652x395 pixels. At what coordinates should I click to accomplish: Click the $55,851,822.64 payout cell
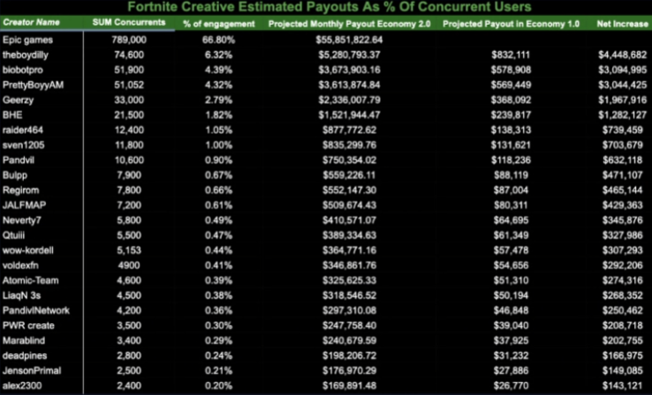point(349,40)
